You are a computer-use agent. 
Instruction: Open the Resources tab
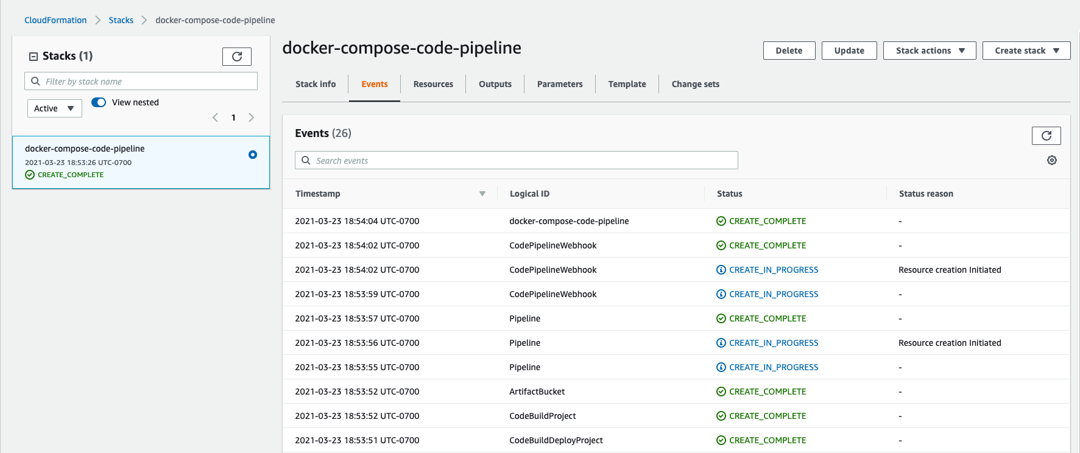tap(433, 84)
